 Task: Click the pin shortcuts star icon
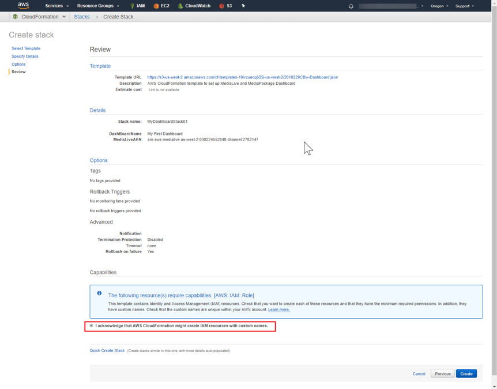(x=243, y=6)
